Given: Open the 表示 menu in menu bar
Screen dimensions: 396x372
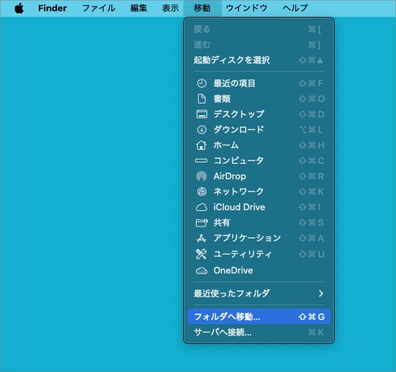Looking at the screenshot, I should (171, 8).
